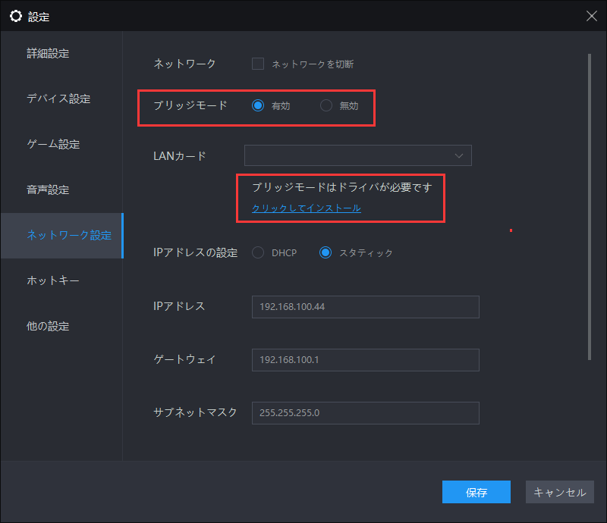The width and height of the screenshot is (607, 523).
Task: Select ブリッジモード 無効 radio button
Action: [x=326, y=105]
